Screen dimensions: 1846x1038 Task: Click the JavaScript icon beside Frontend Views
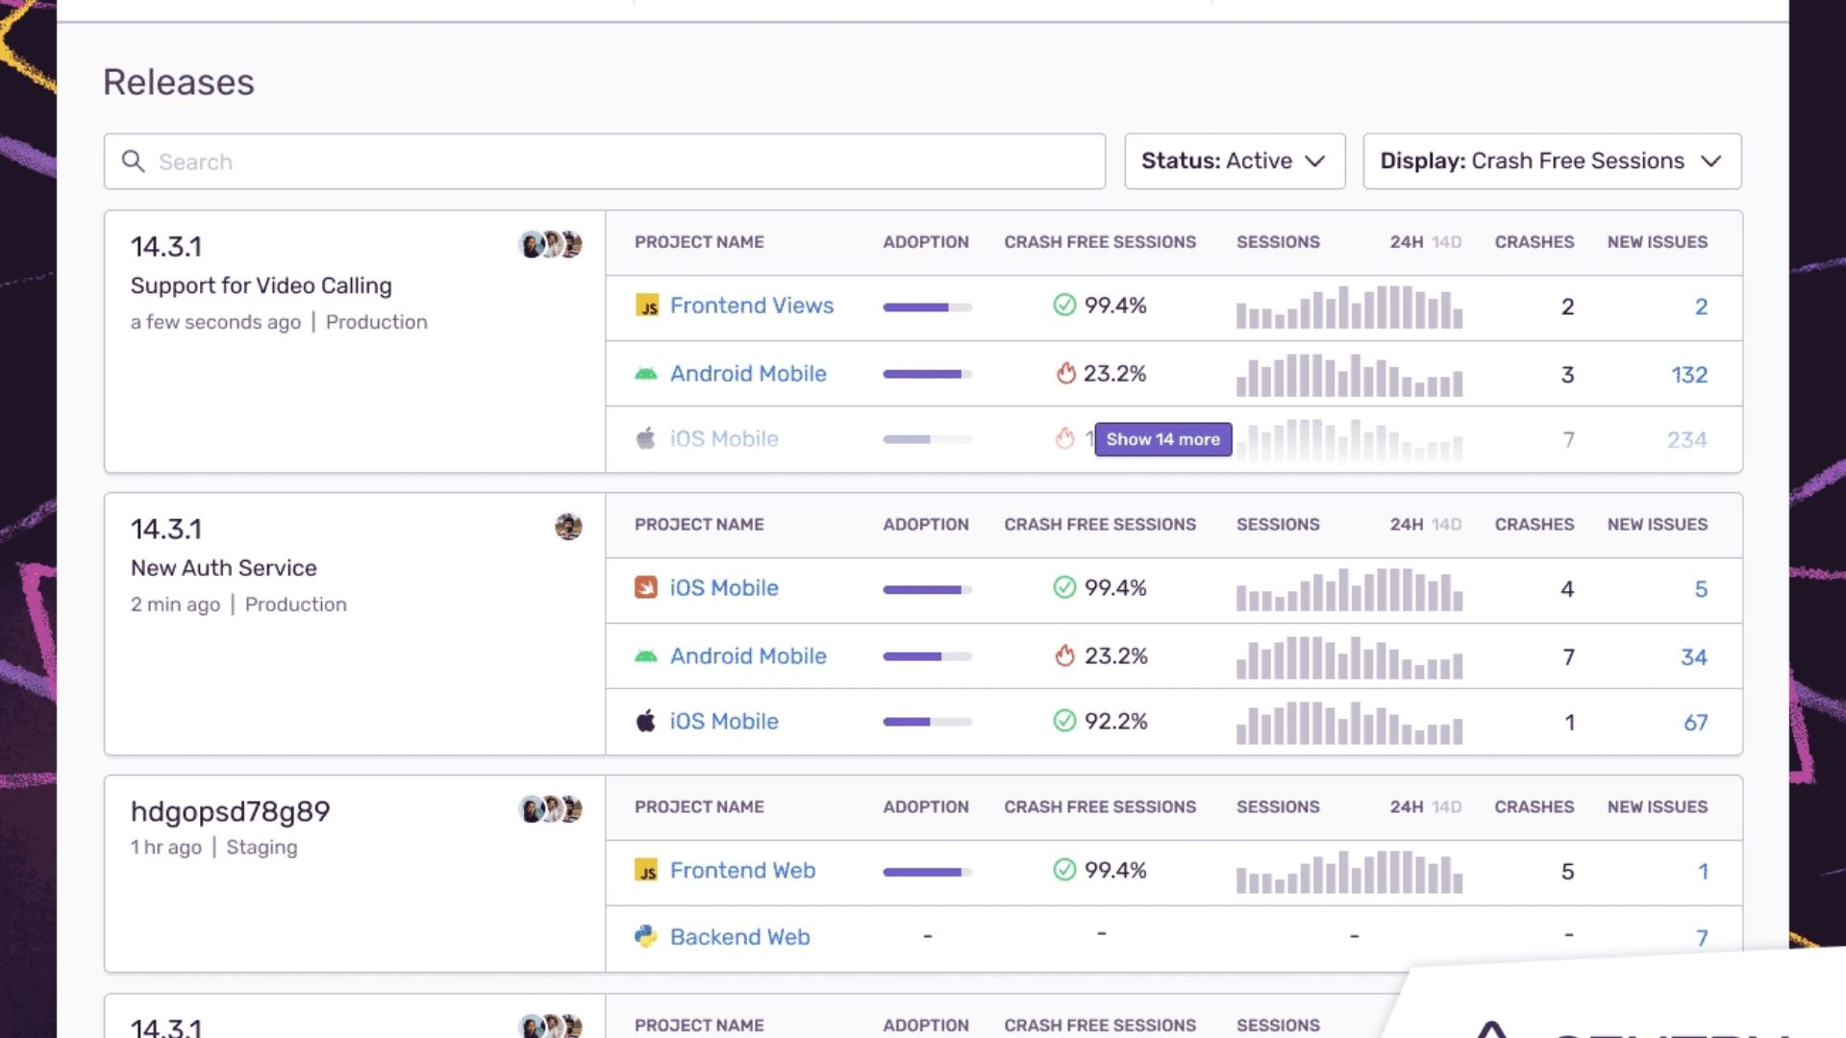(648, 306)
